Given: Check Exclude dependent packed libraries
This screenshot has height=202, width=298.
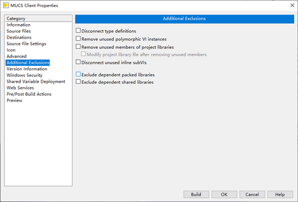Looking at the screenshot, I should click(x=78, y=74).
